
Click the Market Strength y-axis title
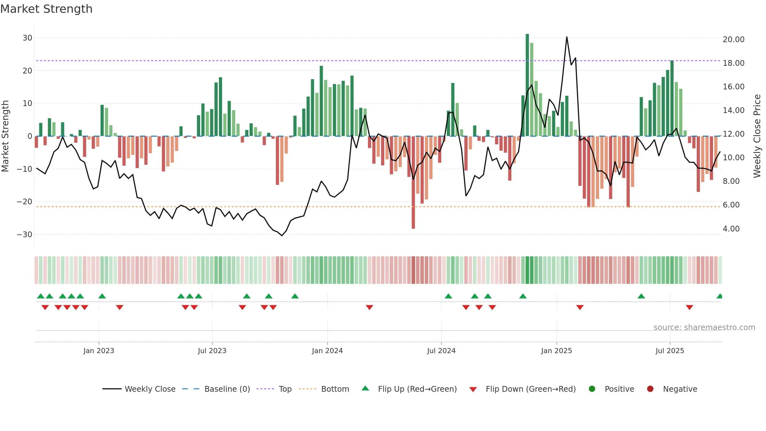click(x=5, y=136)
